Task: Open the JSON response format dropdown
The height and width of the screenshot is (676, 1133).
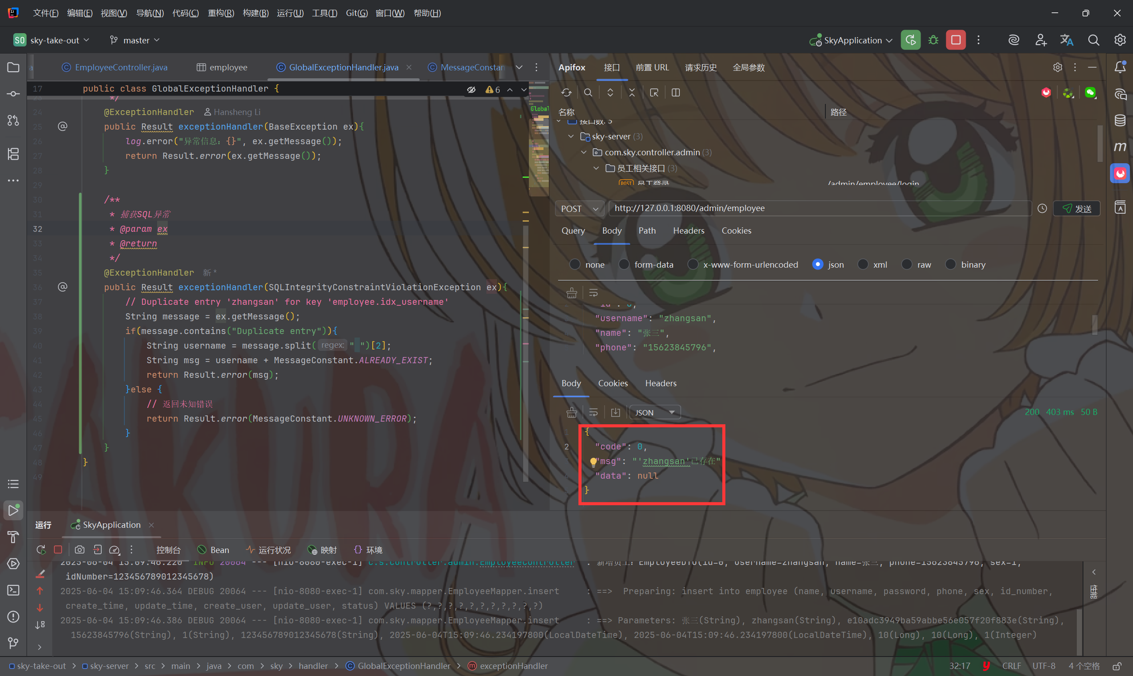Action: pos(655,412)
